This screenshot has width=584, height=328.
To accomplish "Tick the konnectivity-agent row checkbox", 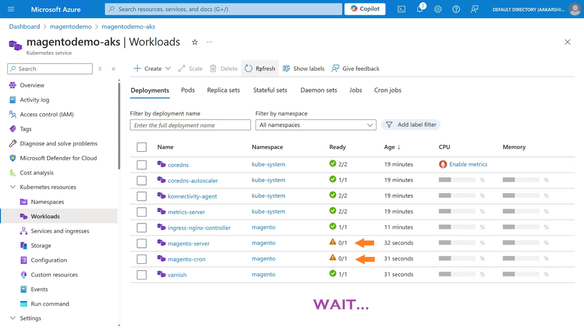I will [141, 196].
